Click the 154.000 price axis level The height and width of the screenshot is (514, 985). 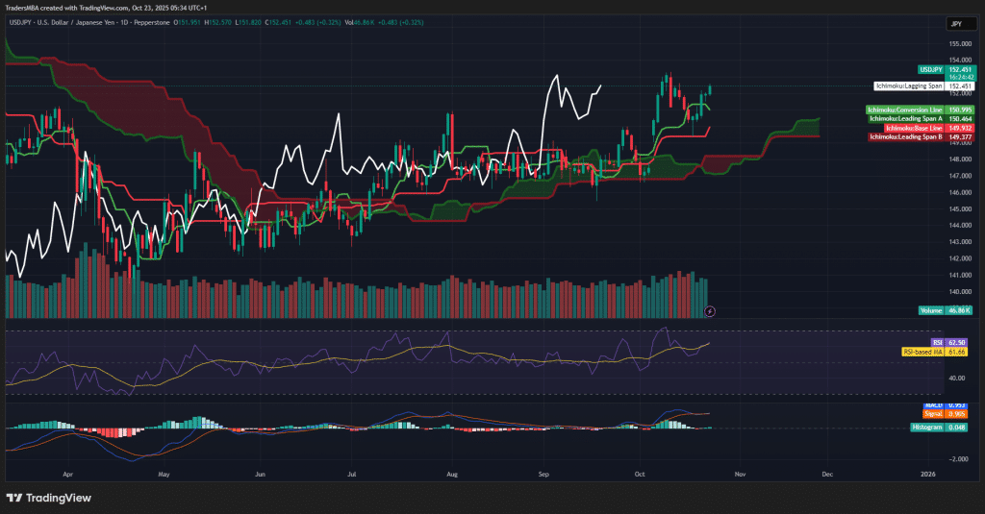pos(961,61)
